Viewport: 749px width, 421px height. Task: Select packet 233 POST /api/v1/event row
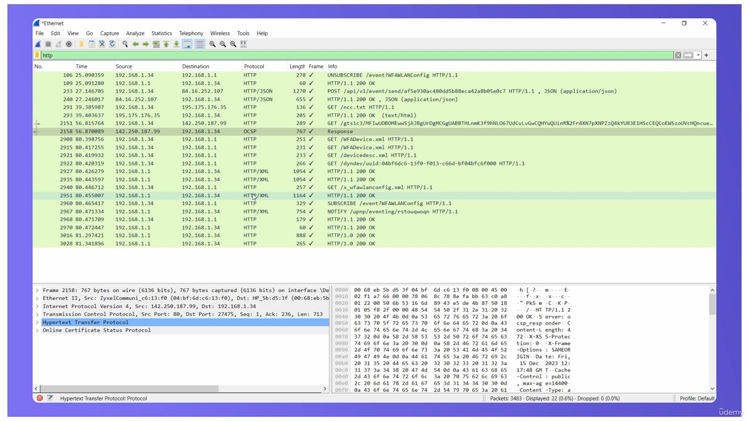(374, 91)
